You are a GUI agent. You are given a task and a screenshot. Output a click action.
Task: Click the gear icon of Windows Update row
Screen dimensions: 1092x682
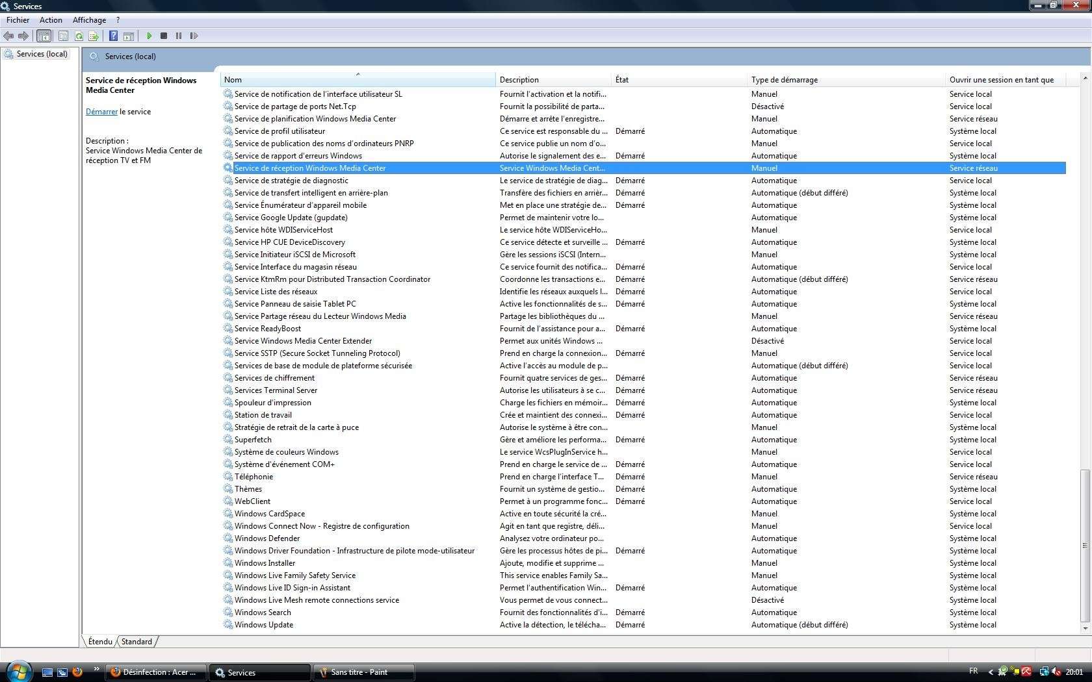click(228, 625)
